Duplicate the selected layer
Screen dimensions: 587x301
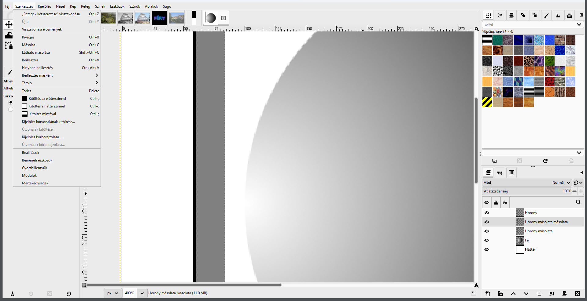539,294
